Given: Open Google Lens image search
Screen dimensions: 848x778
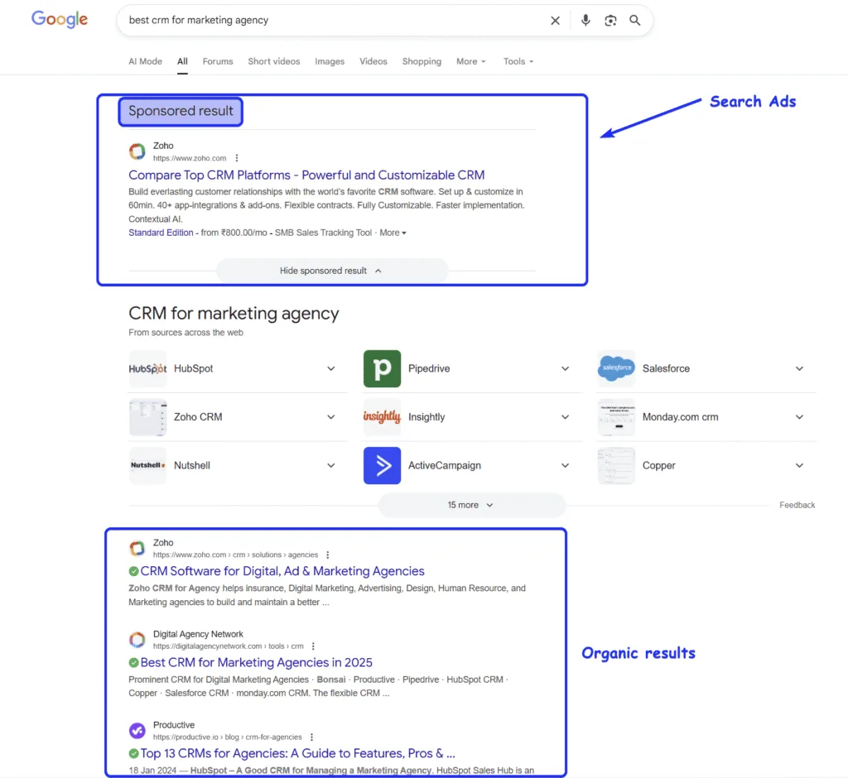Looking at the screenshot, I should (x=610, y=21).
